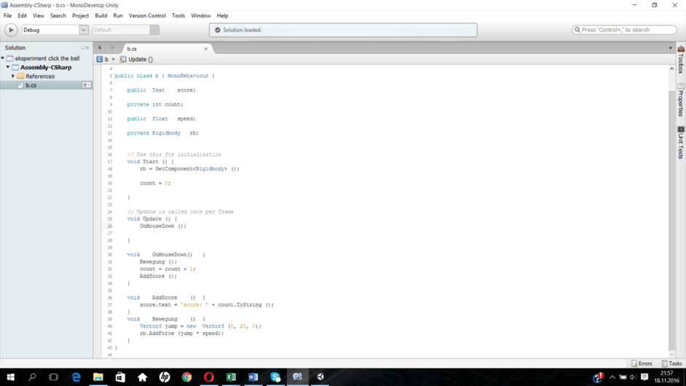Click the class 'b' breadcrumb

point(103,59)
